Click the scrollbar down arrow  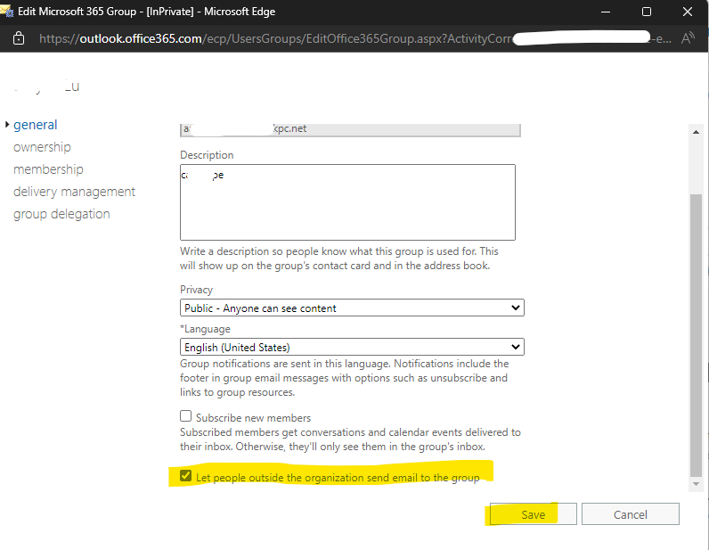click(x=696, y=484)
